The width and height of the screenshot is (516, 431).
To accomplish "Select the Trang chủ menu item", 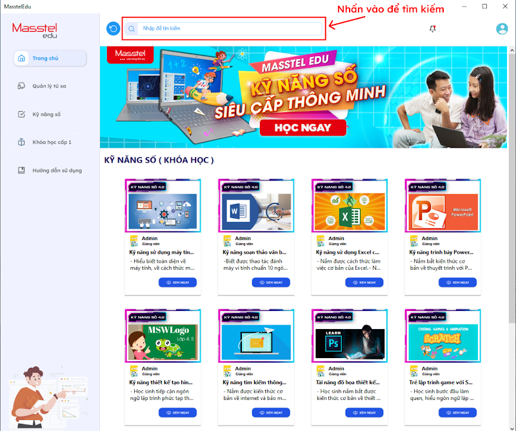I will 50,58.
